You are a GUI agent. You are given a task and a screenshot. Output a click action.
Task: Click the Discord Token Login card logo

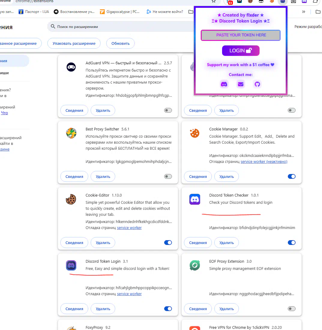pyautogui.click(x=71, y=265)
